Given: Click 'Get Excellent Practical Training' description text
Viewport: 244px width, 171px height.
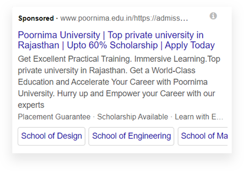Looking at the screenshot, I should 74,59.
